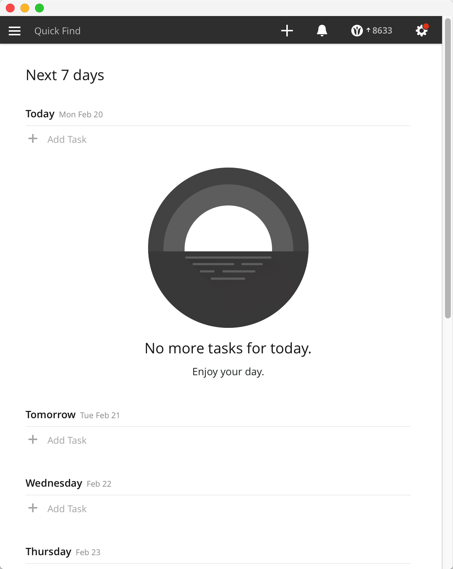Click Add Task under Wednesday

(x=67, y=509)
